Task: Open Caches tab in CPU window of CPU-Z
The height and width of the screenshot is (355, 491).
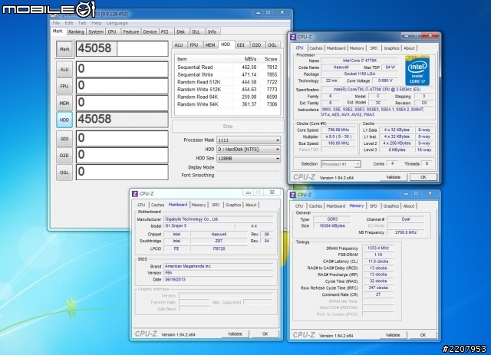Action: point(315,48)
